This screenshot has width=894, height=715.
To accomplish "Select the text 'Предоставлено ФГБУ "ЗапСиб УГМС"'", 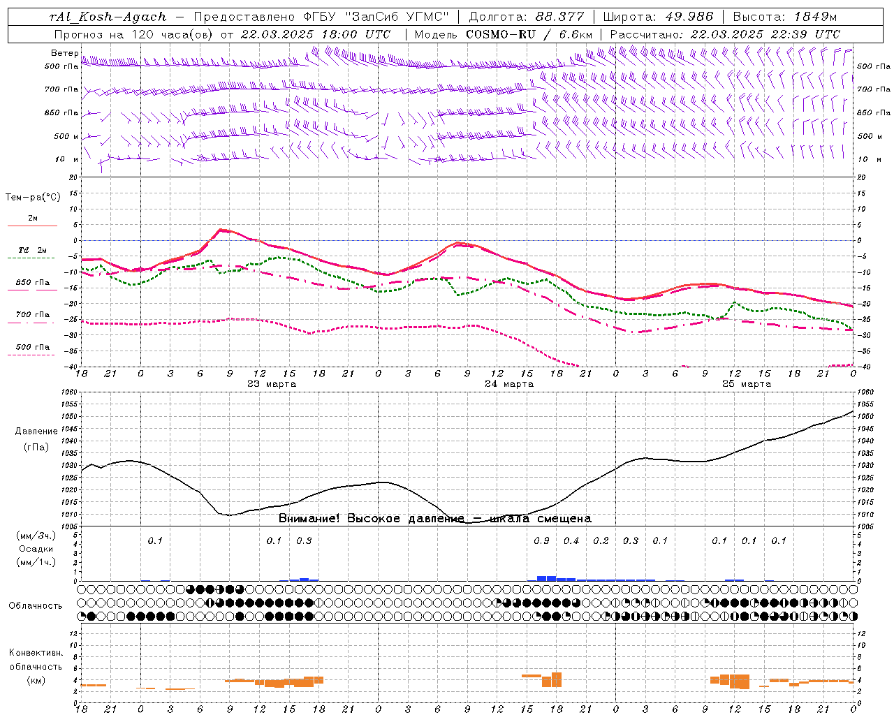I will click(321, 17).
